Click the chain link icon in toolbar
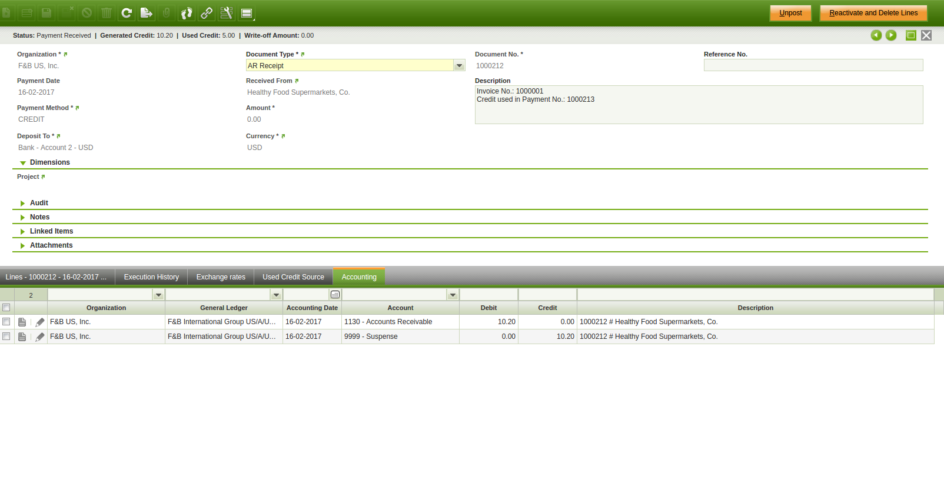This screenshot has width=944, height=503. [207, 13]
